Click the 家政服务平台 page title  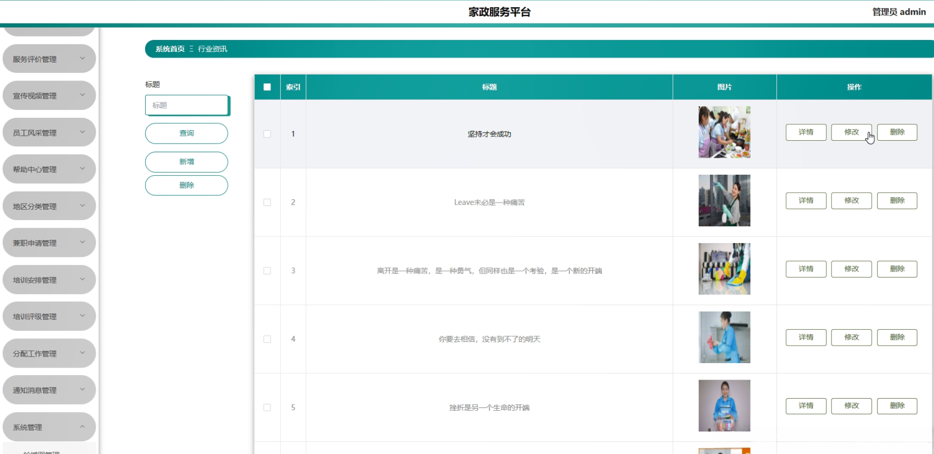pos(499,12)
